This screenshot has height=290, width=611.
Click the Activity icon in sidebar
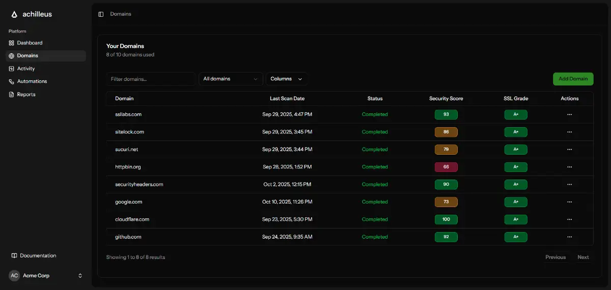12,69
